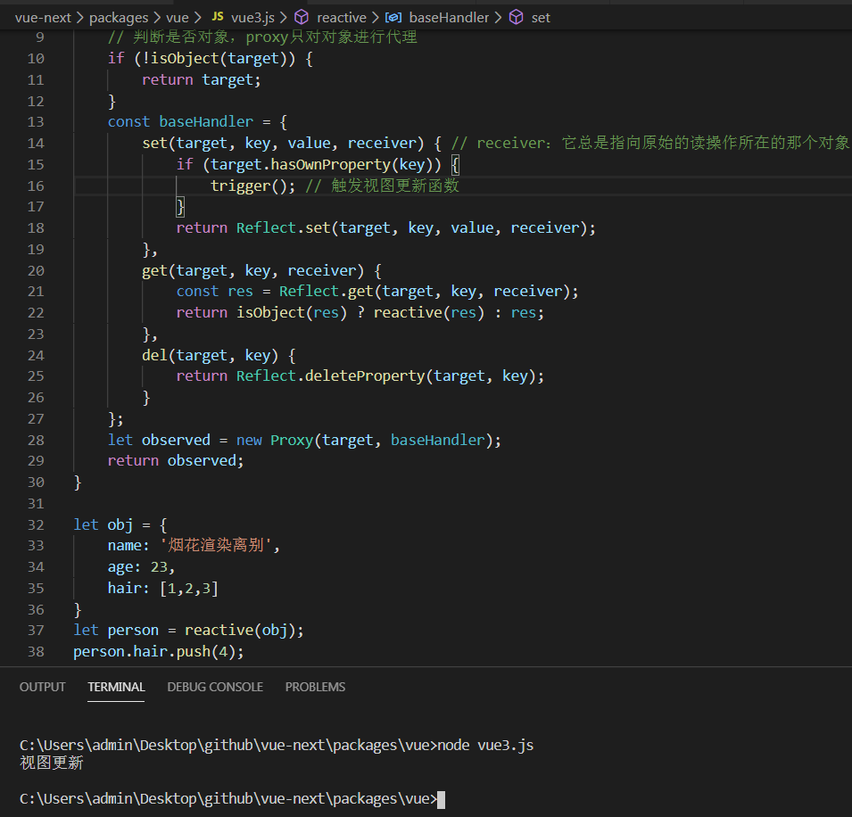Screen dimensions: 852x817
Task: Click the reactive function cube icon
Action: click(x=301, y=17)
